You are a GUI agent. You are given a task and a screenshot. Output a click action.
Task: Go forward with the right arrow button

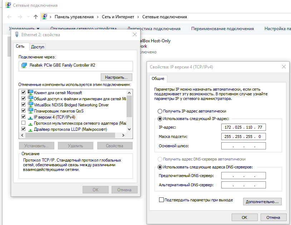tap(20, 17)
